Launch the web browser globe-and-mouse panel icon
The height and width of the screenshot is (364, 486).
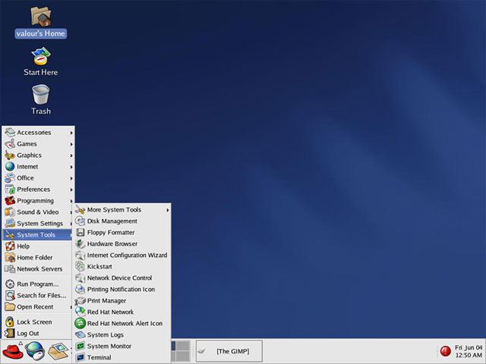tap(35, 351)
